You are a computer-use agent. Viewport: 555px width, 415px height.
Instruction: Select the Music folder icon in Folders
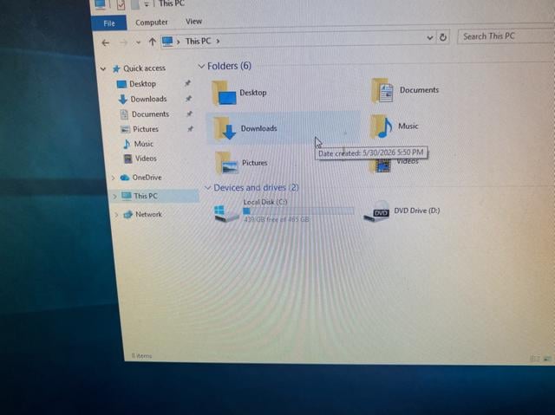pyautogui.click(x=381, y=126)
